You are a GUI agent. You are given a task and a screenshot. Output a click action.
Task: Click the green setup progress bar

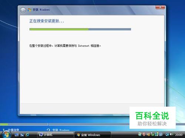tap(80, 29)
